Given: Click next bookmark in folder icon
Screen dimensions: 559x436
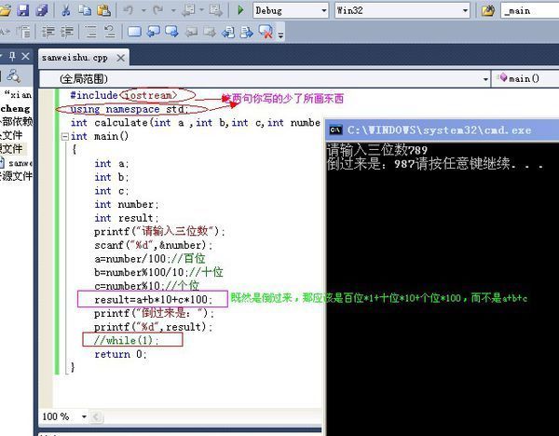Looking at the screenshot, I should tap(210, 32).
